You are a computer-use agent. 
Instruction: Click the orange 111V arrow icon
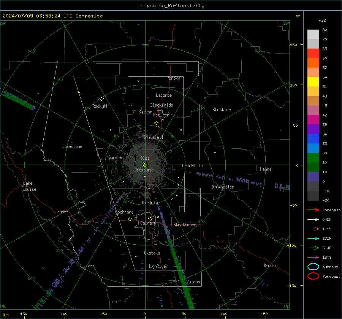tap(313, 229)
